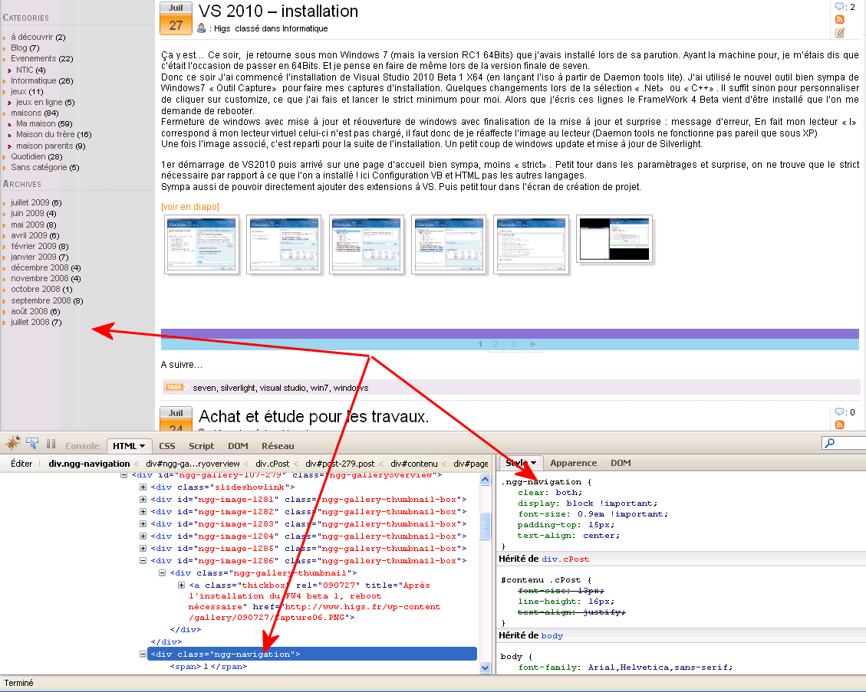This screenshot has width=866, height=692.
Task: Switch to the Réseau tab
Action: [x=278, y=446]
